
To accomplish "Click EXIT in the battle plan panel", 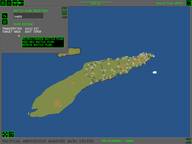I will [65, 16].
